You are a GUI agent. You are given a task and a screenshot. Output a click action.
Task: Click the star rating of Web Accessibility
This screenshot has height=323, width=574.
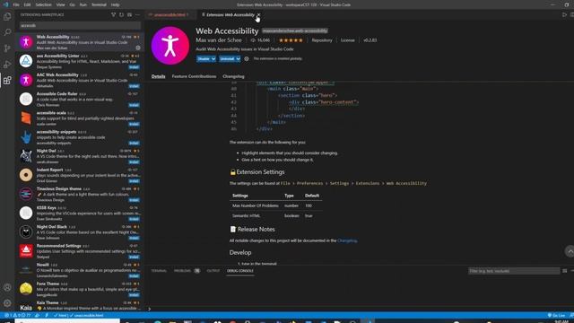coord(291,40)
